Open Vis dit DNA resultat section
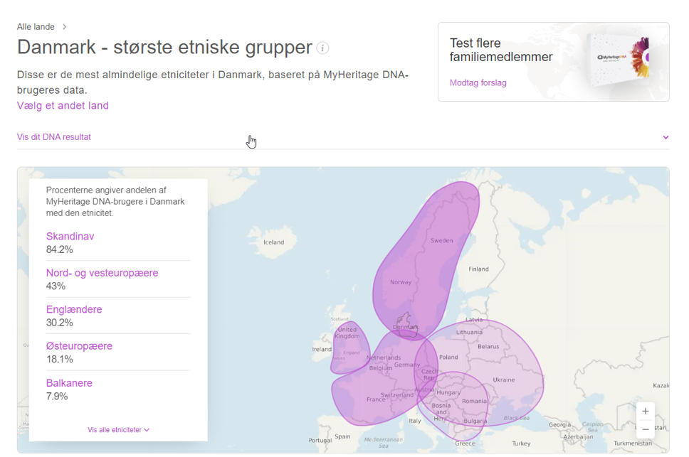The height and width of the screenshot is (457, 689). tap(54, 137)
